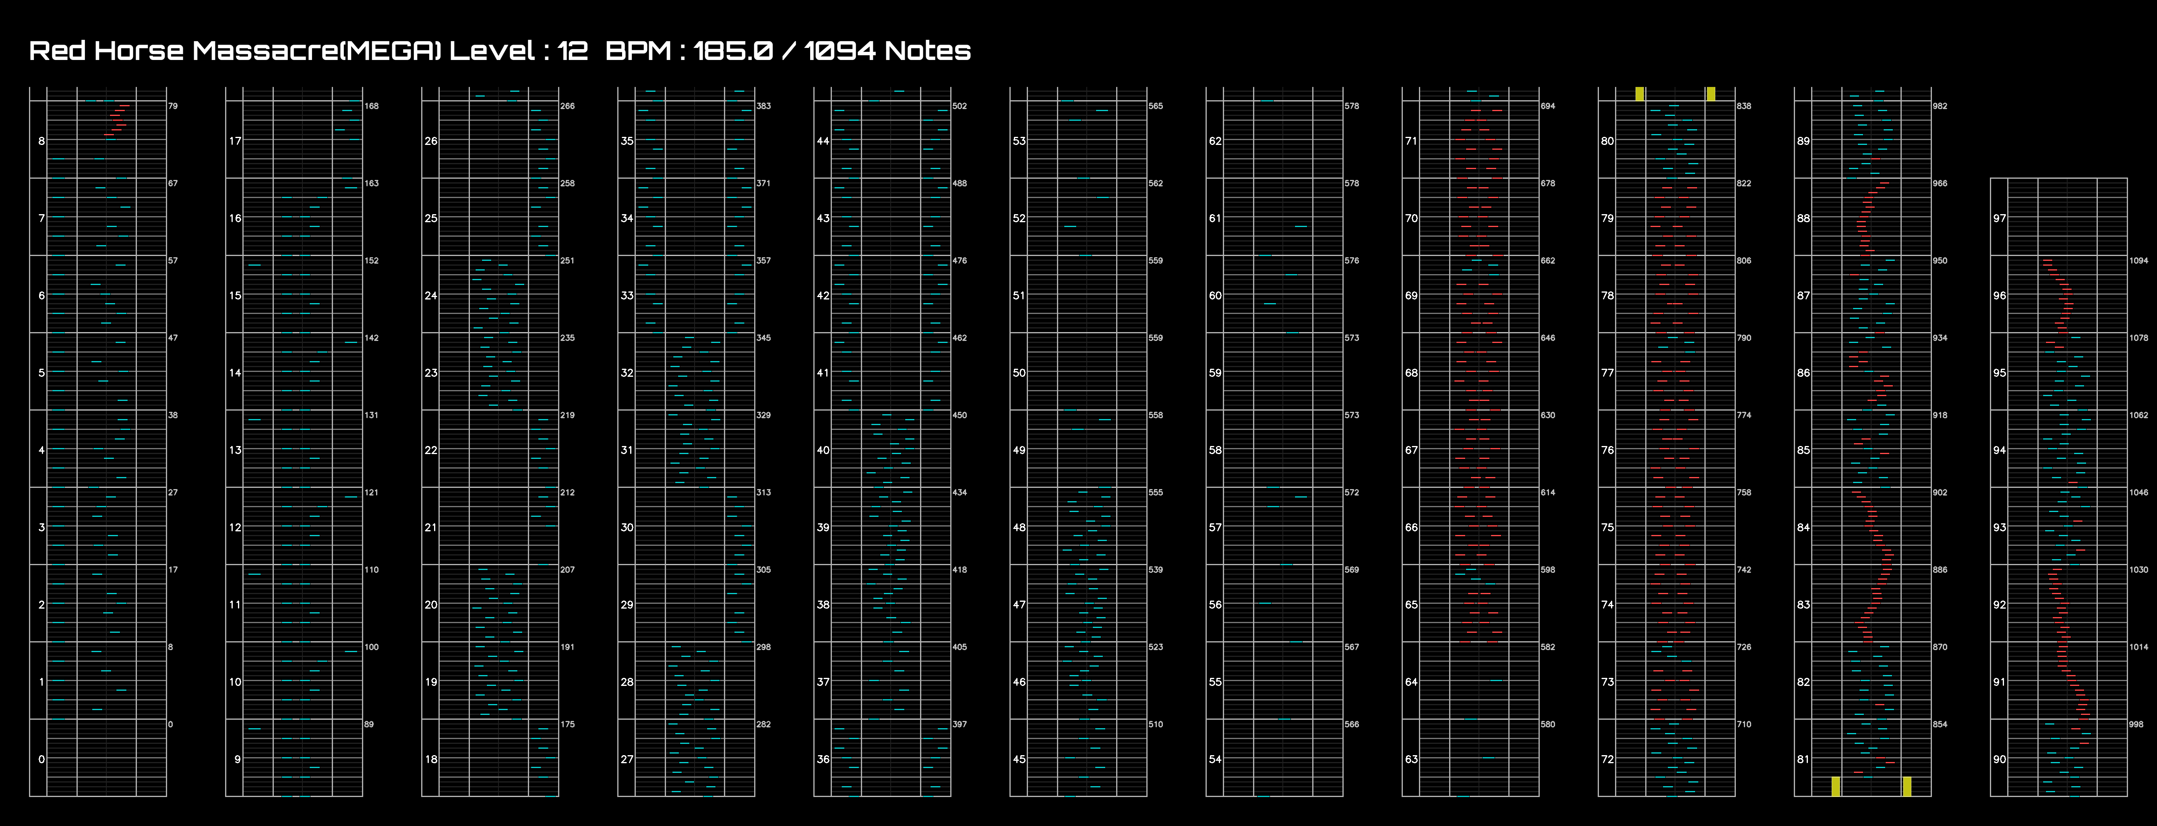The image size is (2157, 826).
Task: Click the note count 539
Action: coord(1156,570)
